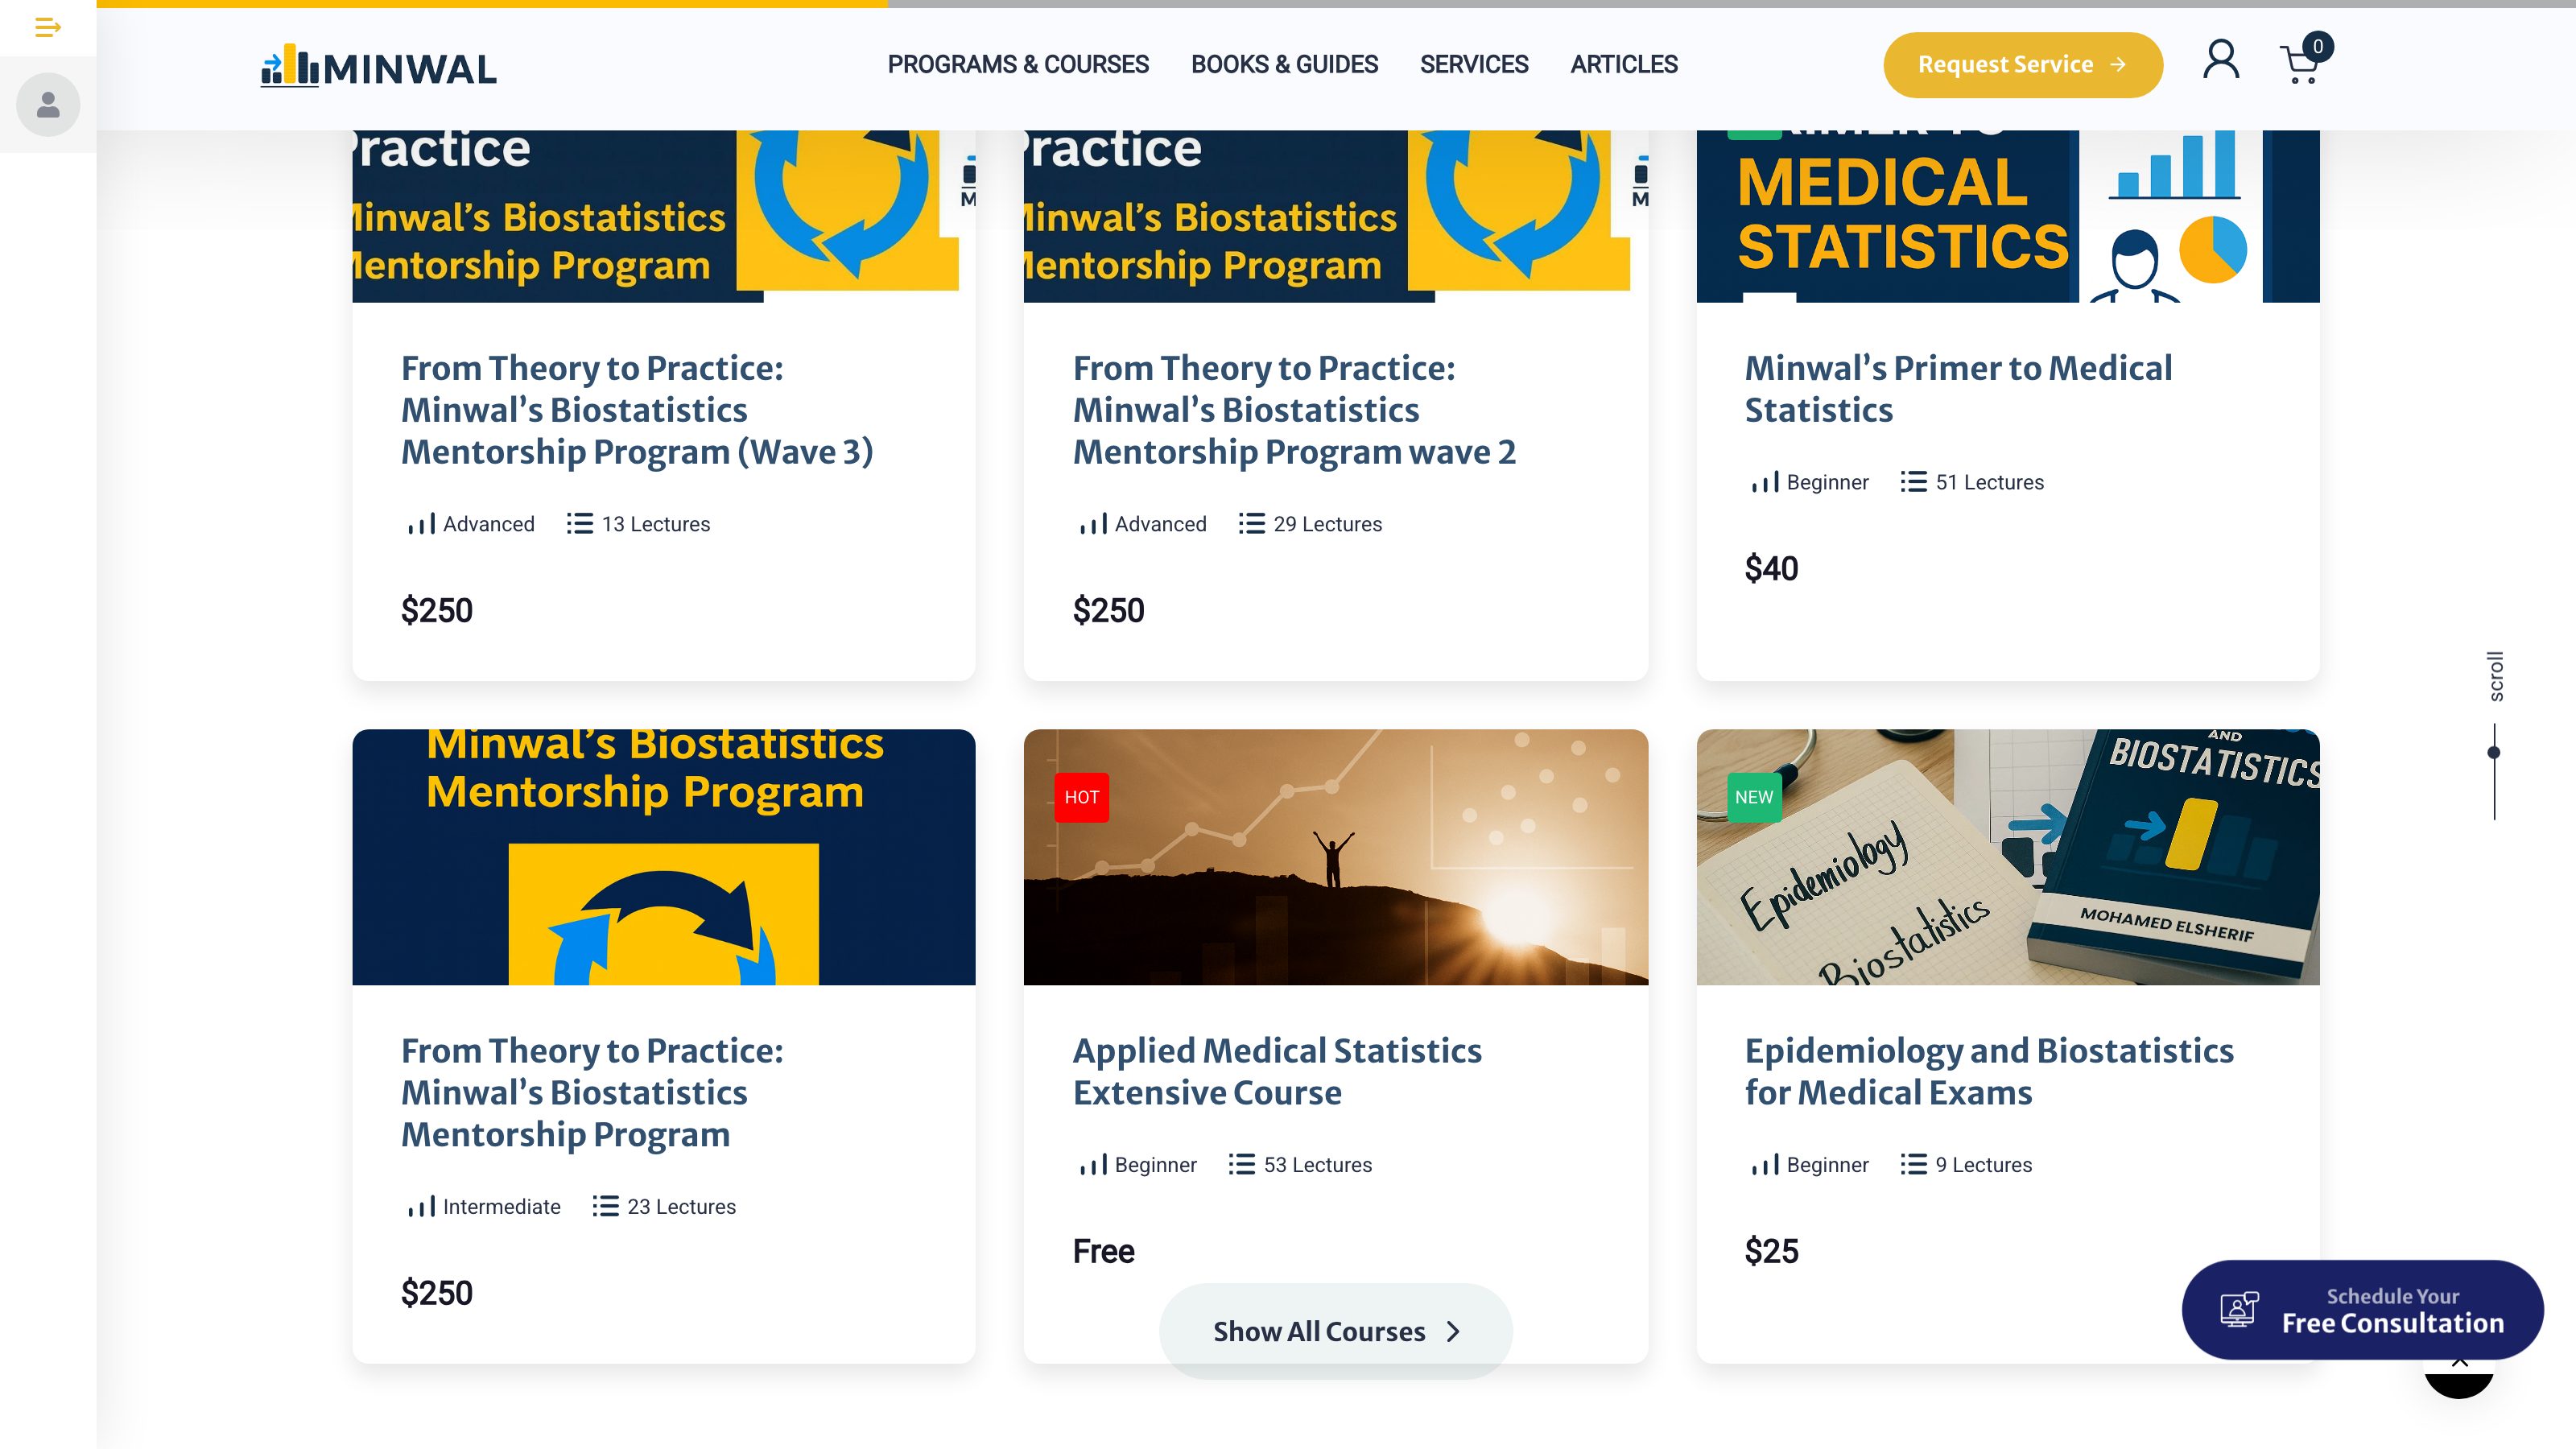This screenshot has width=2576, height=1449.
Task: Open Epidemiology and Biostatistics for Medical Exams title
Action: (x=1989, y=1071)
